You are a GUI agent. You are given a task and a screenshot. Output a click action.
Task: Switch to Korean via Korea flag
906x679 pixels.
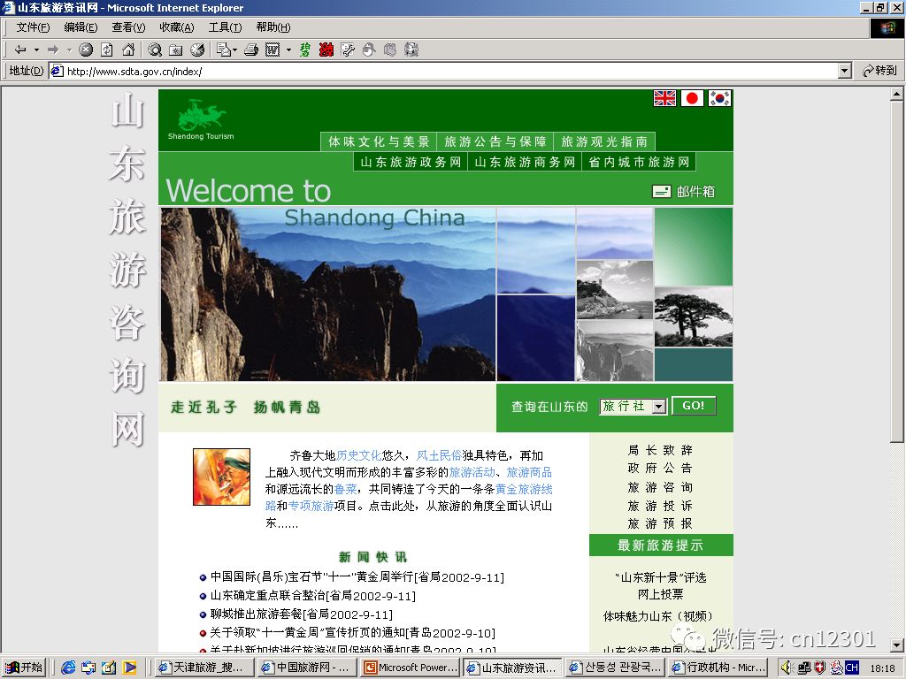pyautogui.click(x=719, y=98)
